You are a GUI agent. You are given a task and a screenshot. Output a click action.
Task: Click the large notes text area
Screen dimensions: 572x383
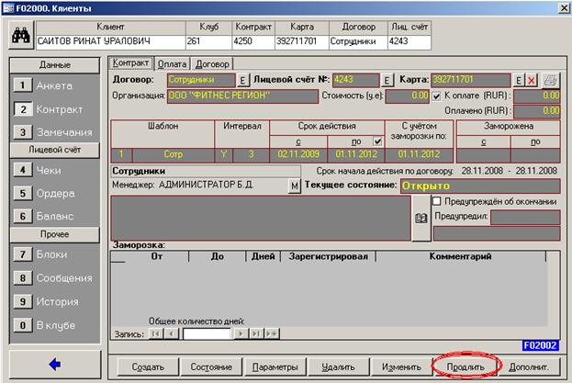(x=261, y=218)
